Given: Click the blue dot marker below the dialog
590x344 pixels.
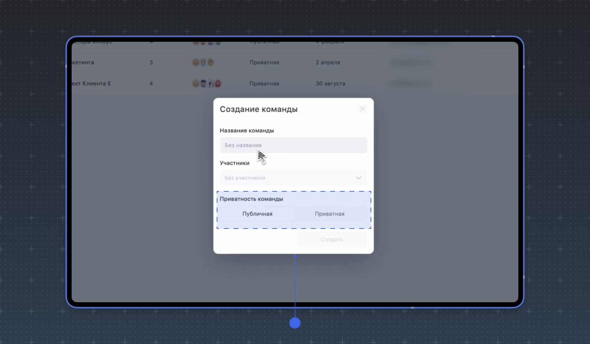Looking at the screenshot, I should click(295, 323).
